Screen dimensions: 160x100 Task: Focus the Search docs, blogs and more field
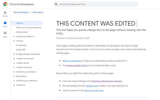tap(96, 4)
